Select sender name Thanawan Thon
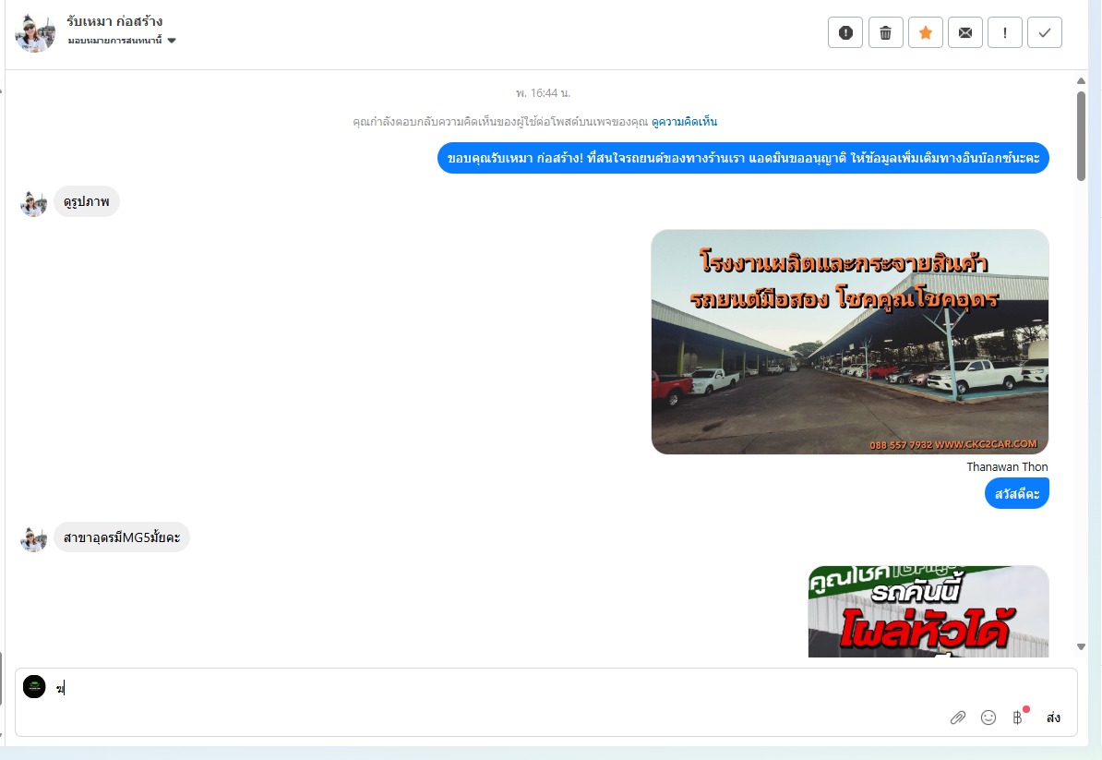This screenshot has height=760, width=1102. click(x=1007, y=467)
